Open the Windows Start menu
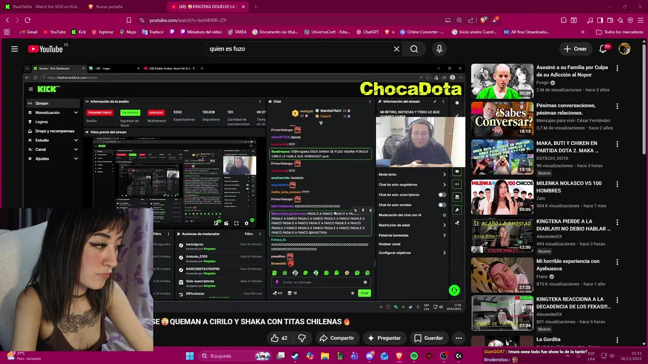Image resolution: width=648 pixels, height=364 pixels. [189, 356]
